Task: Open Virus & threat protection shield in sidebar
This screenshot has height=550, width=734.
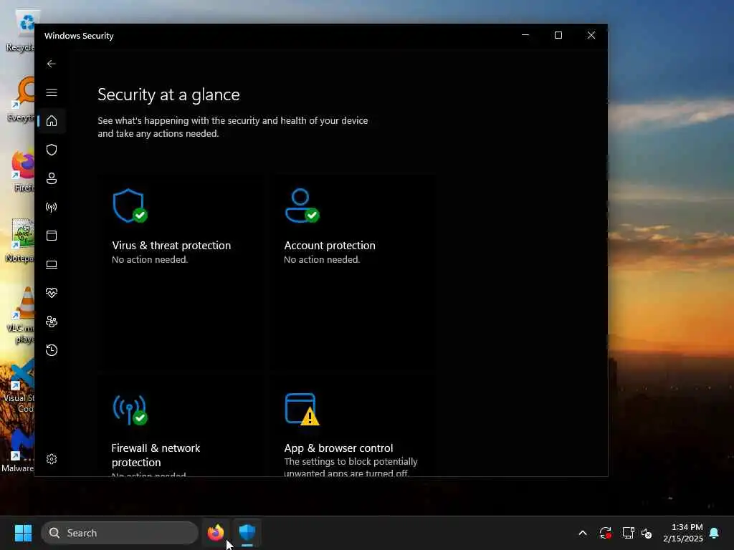Action: (52, 150)
